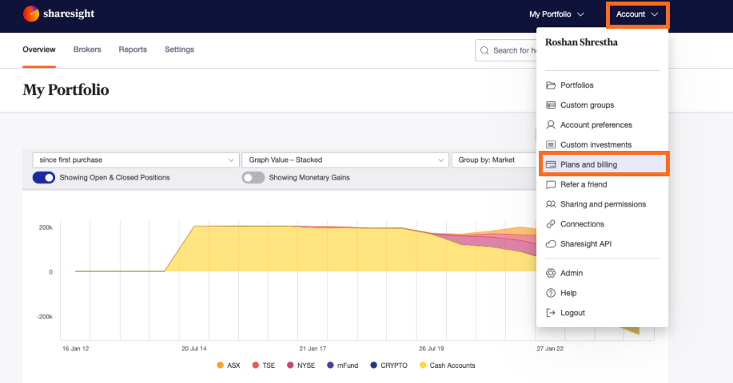This screenshot has height=383, width=733.
Task: Click the Portfolios folder icon
Action: pos(551,85)
